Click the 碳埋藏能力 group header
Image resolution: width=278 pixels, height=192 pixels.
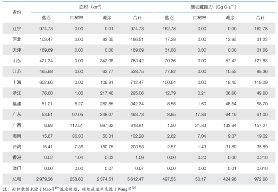click(213, 7)
